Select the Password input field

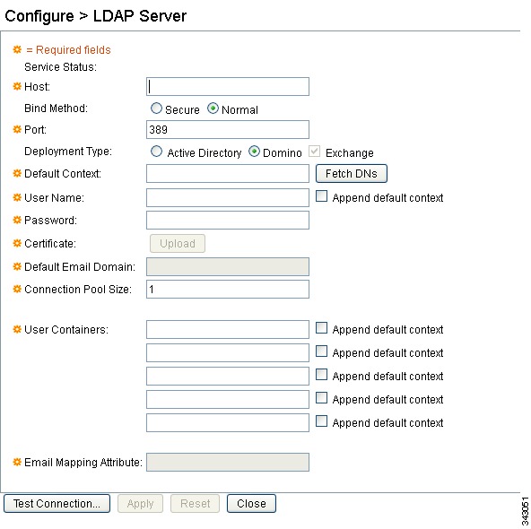[x=228, y=220]
